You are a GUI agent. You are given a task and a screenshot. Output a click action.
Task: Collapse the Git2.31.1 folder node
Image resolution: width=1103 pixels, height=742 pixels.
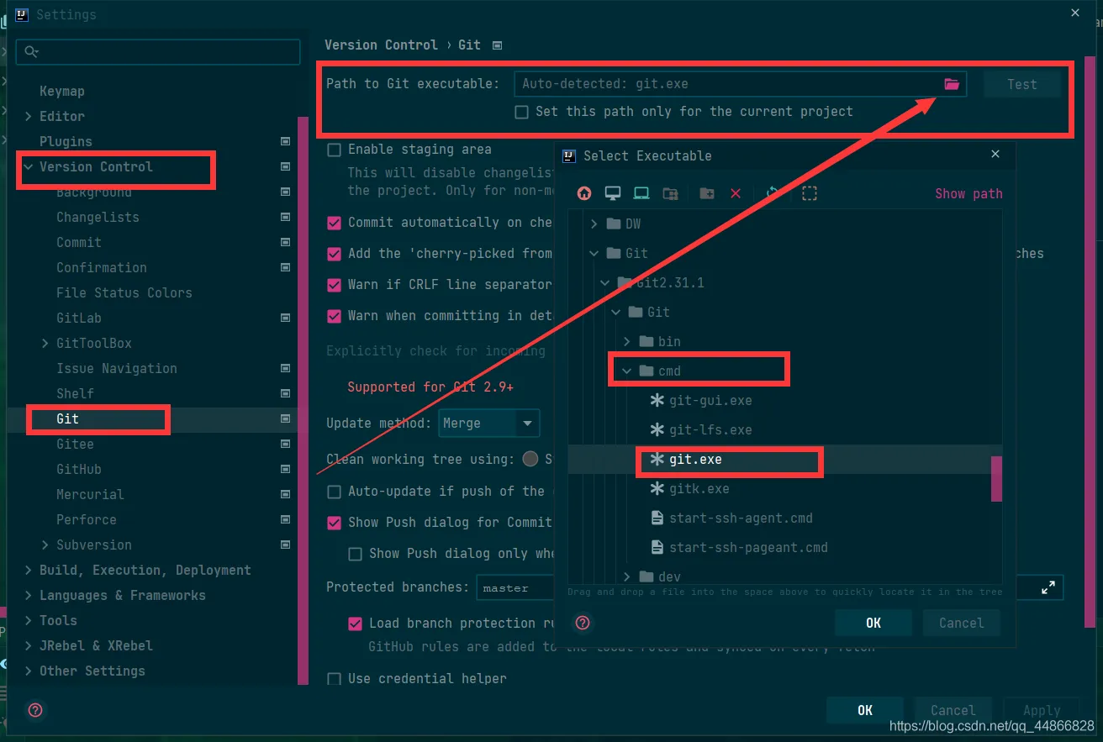click(x=605, y=282)
